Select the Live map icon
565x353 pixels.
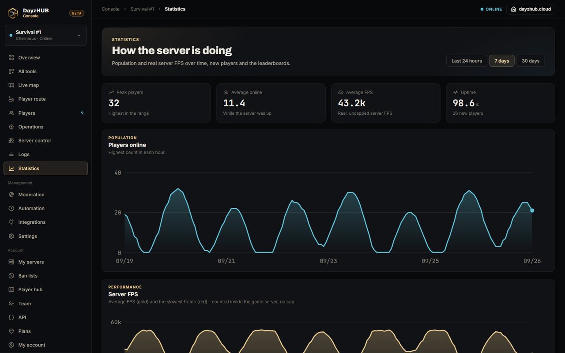[x=11, y=85]
